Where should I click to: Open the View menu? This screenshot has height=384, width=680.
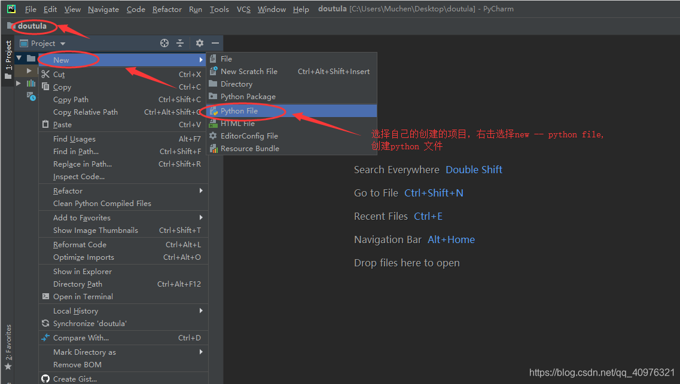point(72,9)
